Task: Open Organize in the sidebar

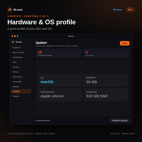Action: point(21,47)
